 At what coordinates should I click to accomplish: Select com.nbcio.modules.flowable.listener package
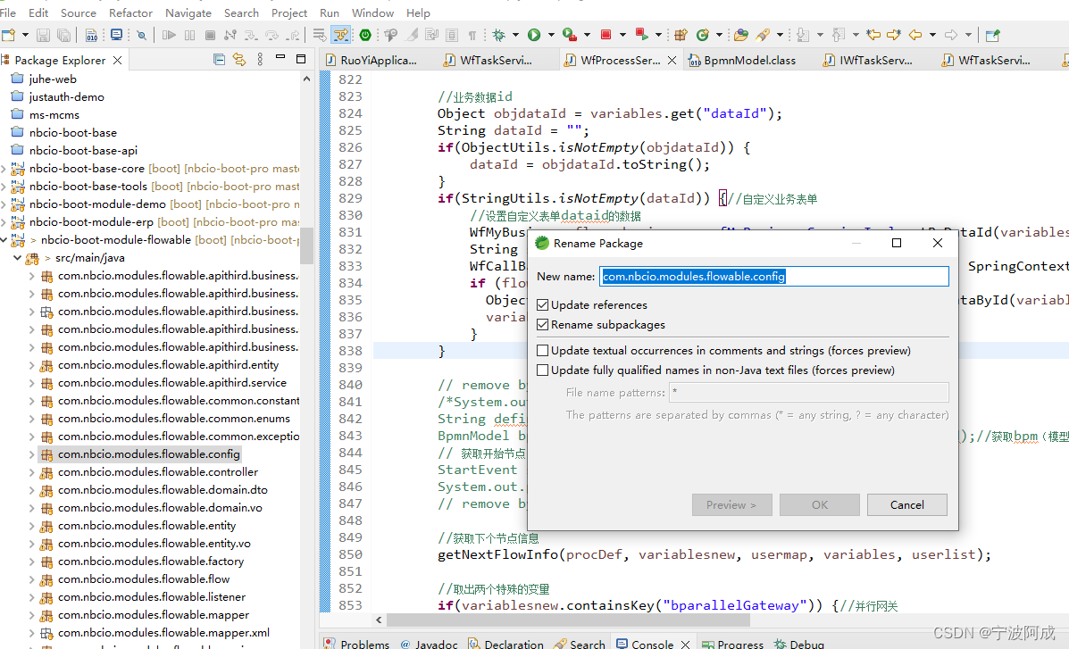151,596
